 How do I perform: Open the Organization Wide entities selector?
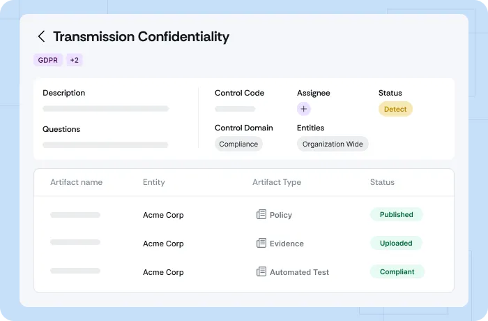point(333,144)
